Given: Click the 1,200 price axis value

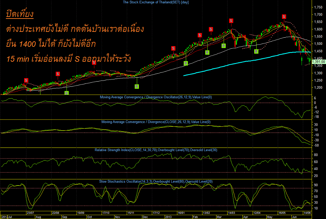Looking at the screenshot, I should [x=318, y=88].
